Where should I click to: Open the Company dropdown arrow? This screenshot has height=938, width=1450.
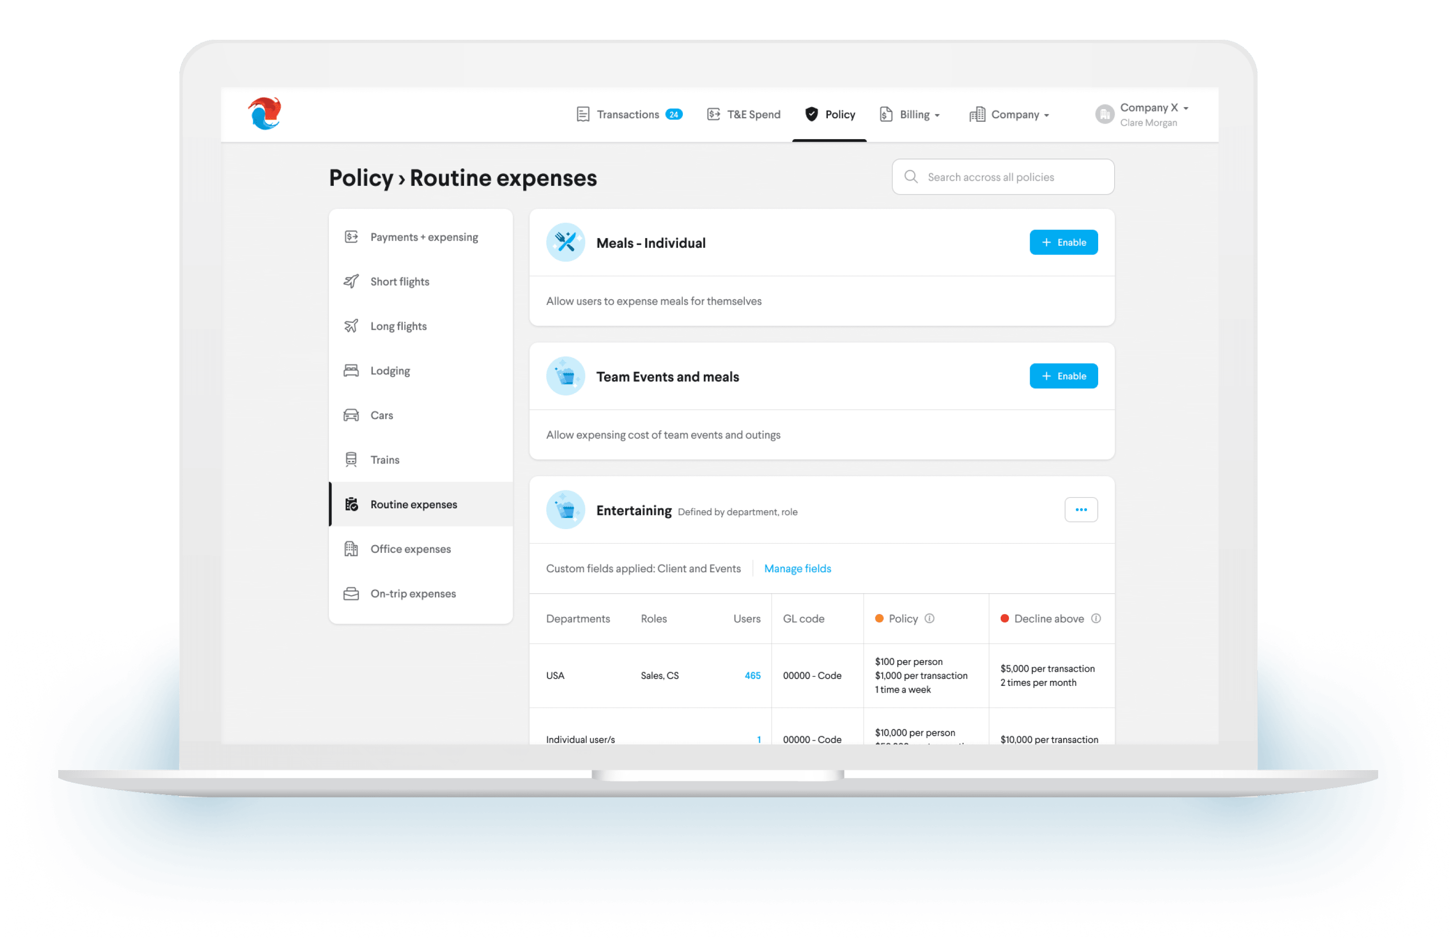(x=1047, y=116)
